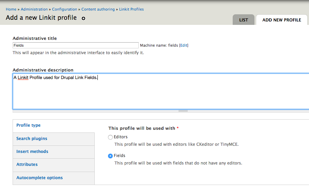
Task: Click the Administrative title field label
Action: tap(35, 38)
